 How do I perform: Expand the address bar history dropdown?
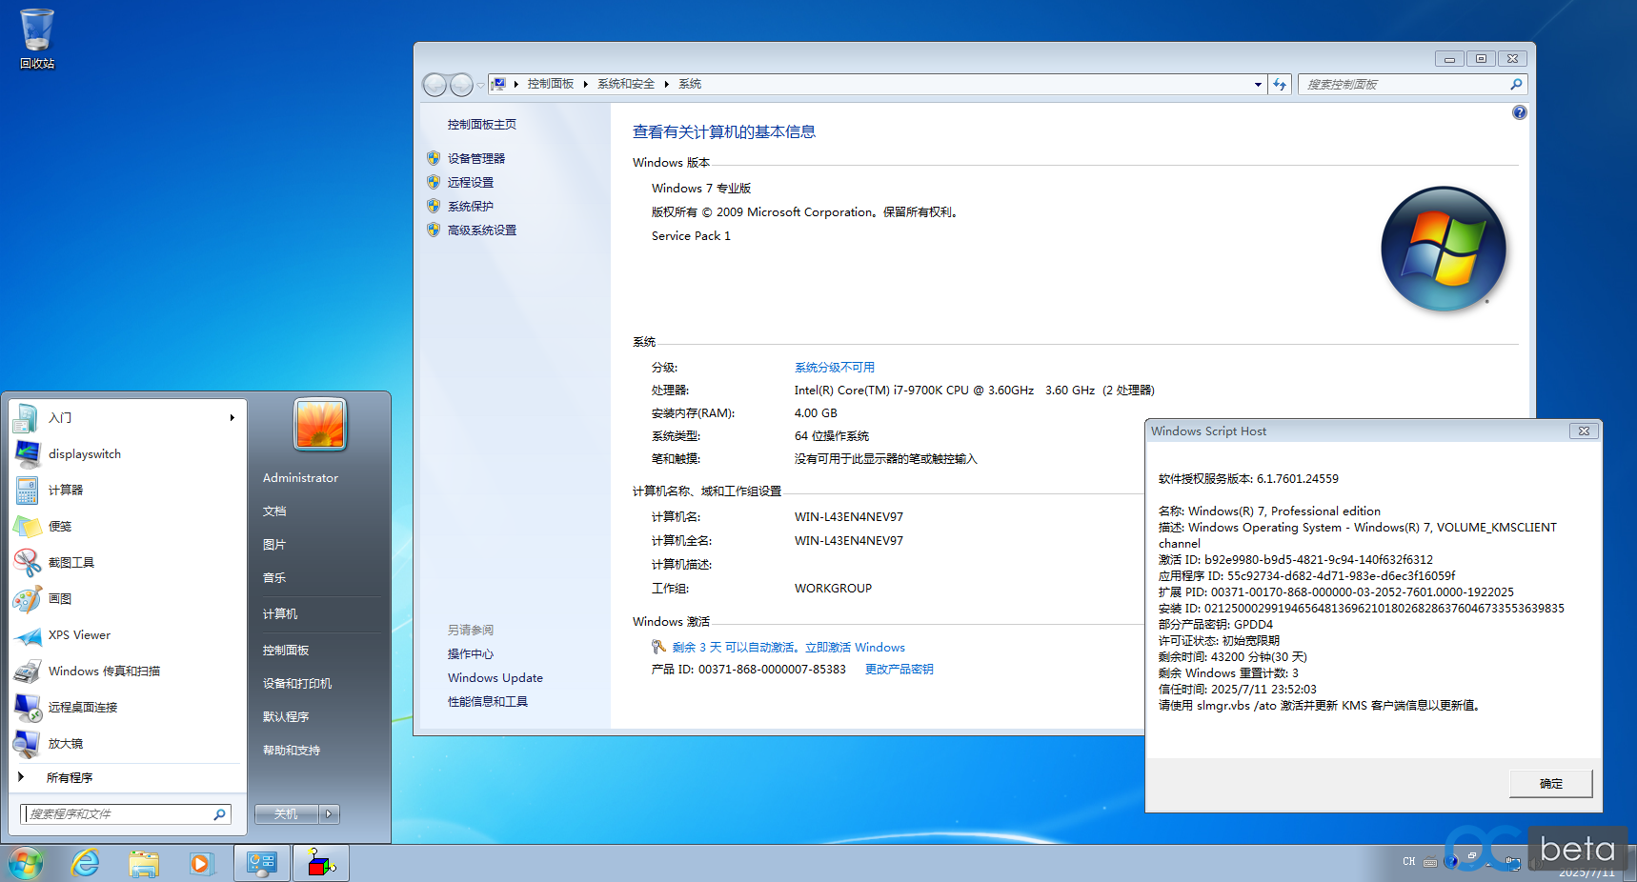pyautogui.click(x=1258, y=85)
